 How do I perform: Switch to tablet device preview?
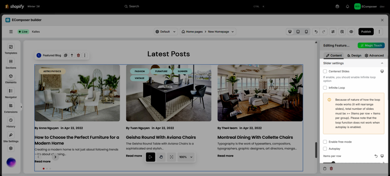[x=298, y=32]
